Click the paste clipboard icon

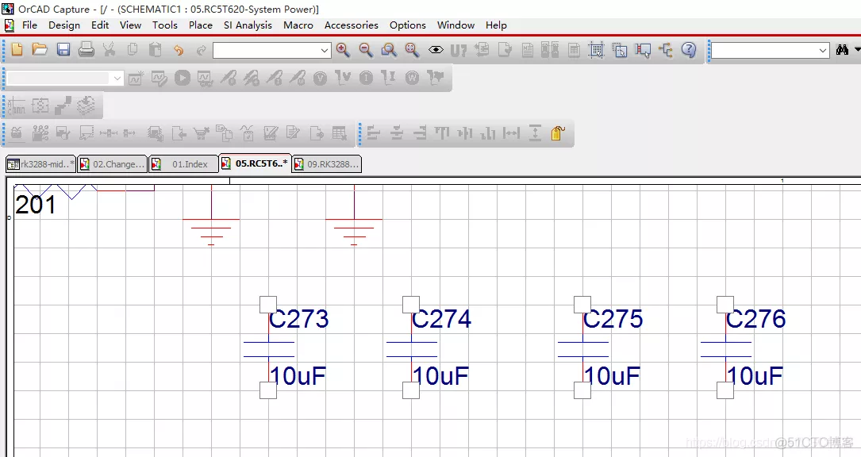[156, 49]
